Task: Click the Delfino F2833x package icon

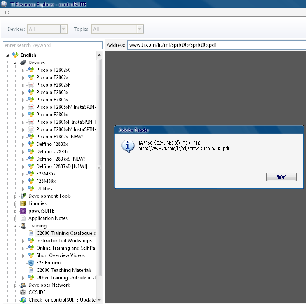Action: [x=31, y=144]
